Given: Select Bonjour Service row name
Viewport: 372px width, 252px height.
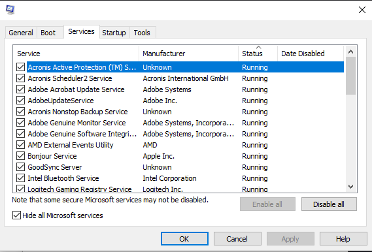Looking at the screenshot, I should click(52, 156).
